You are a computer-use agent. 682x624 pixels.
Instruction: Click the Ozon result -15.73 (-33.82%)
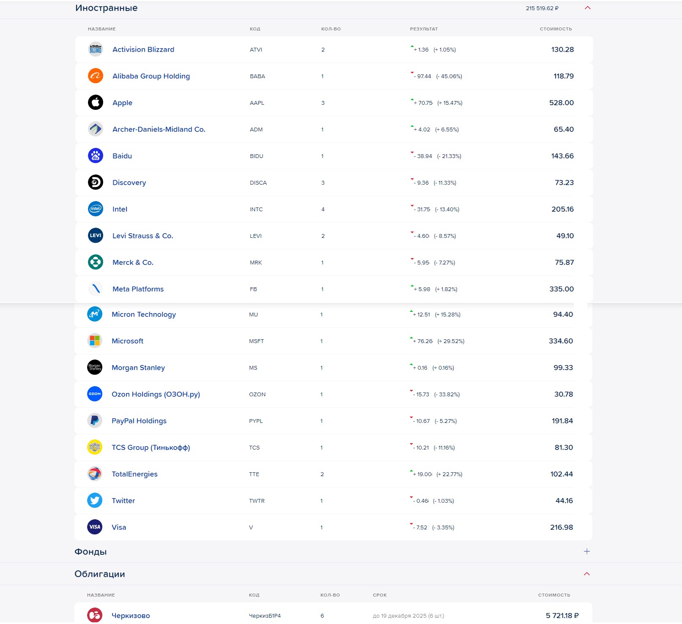click(x=435, y=394)
